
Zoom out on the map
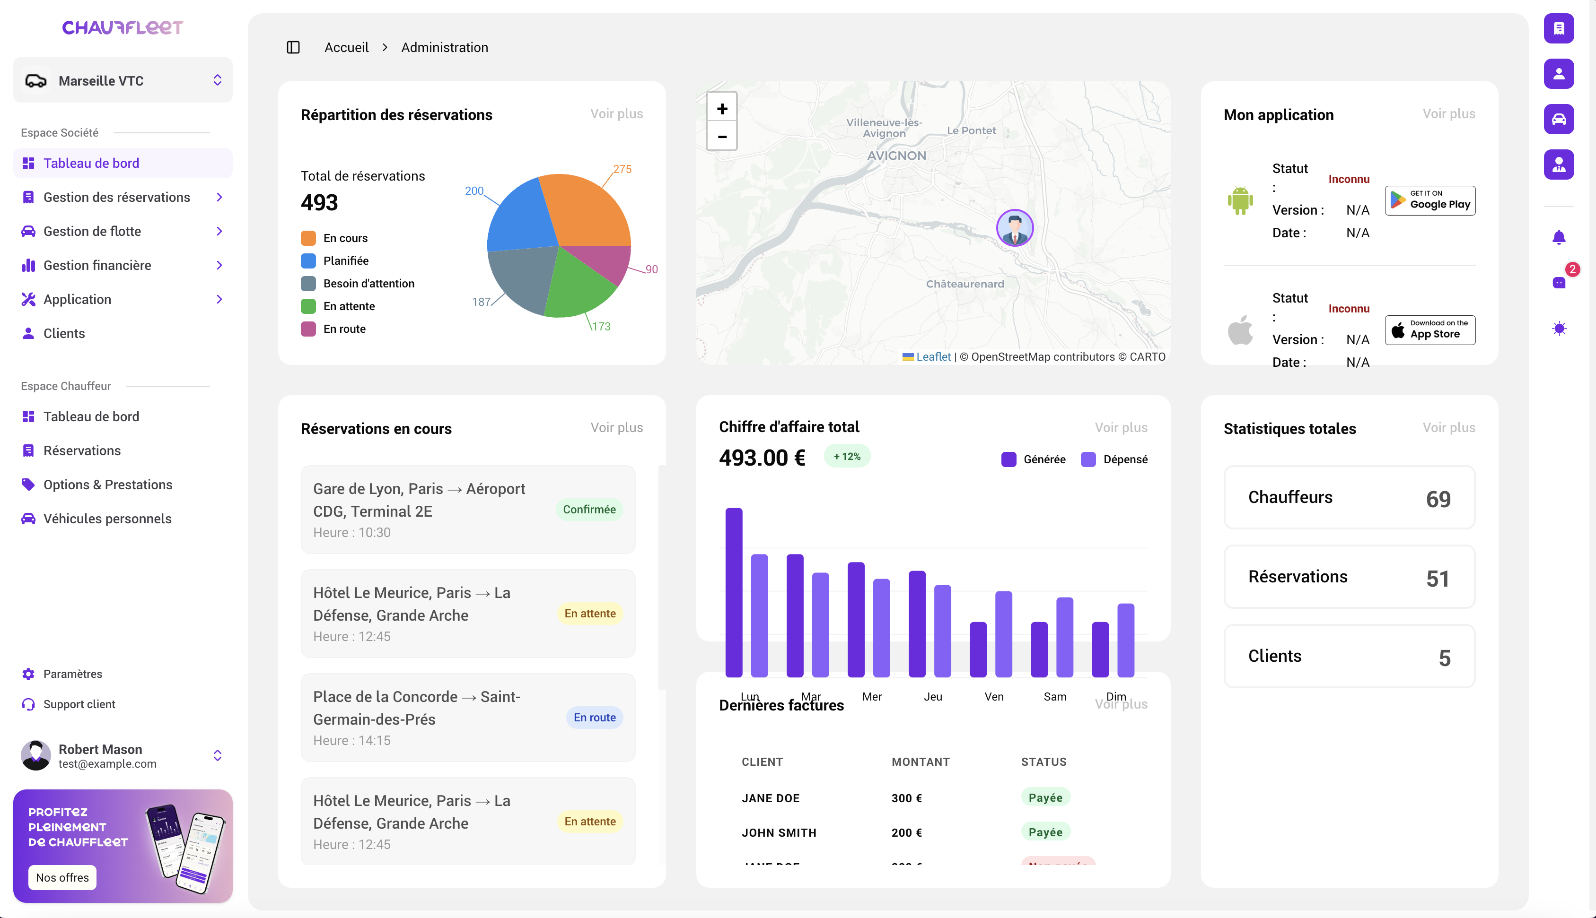pos(722,136)
